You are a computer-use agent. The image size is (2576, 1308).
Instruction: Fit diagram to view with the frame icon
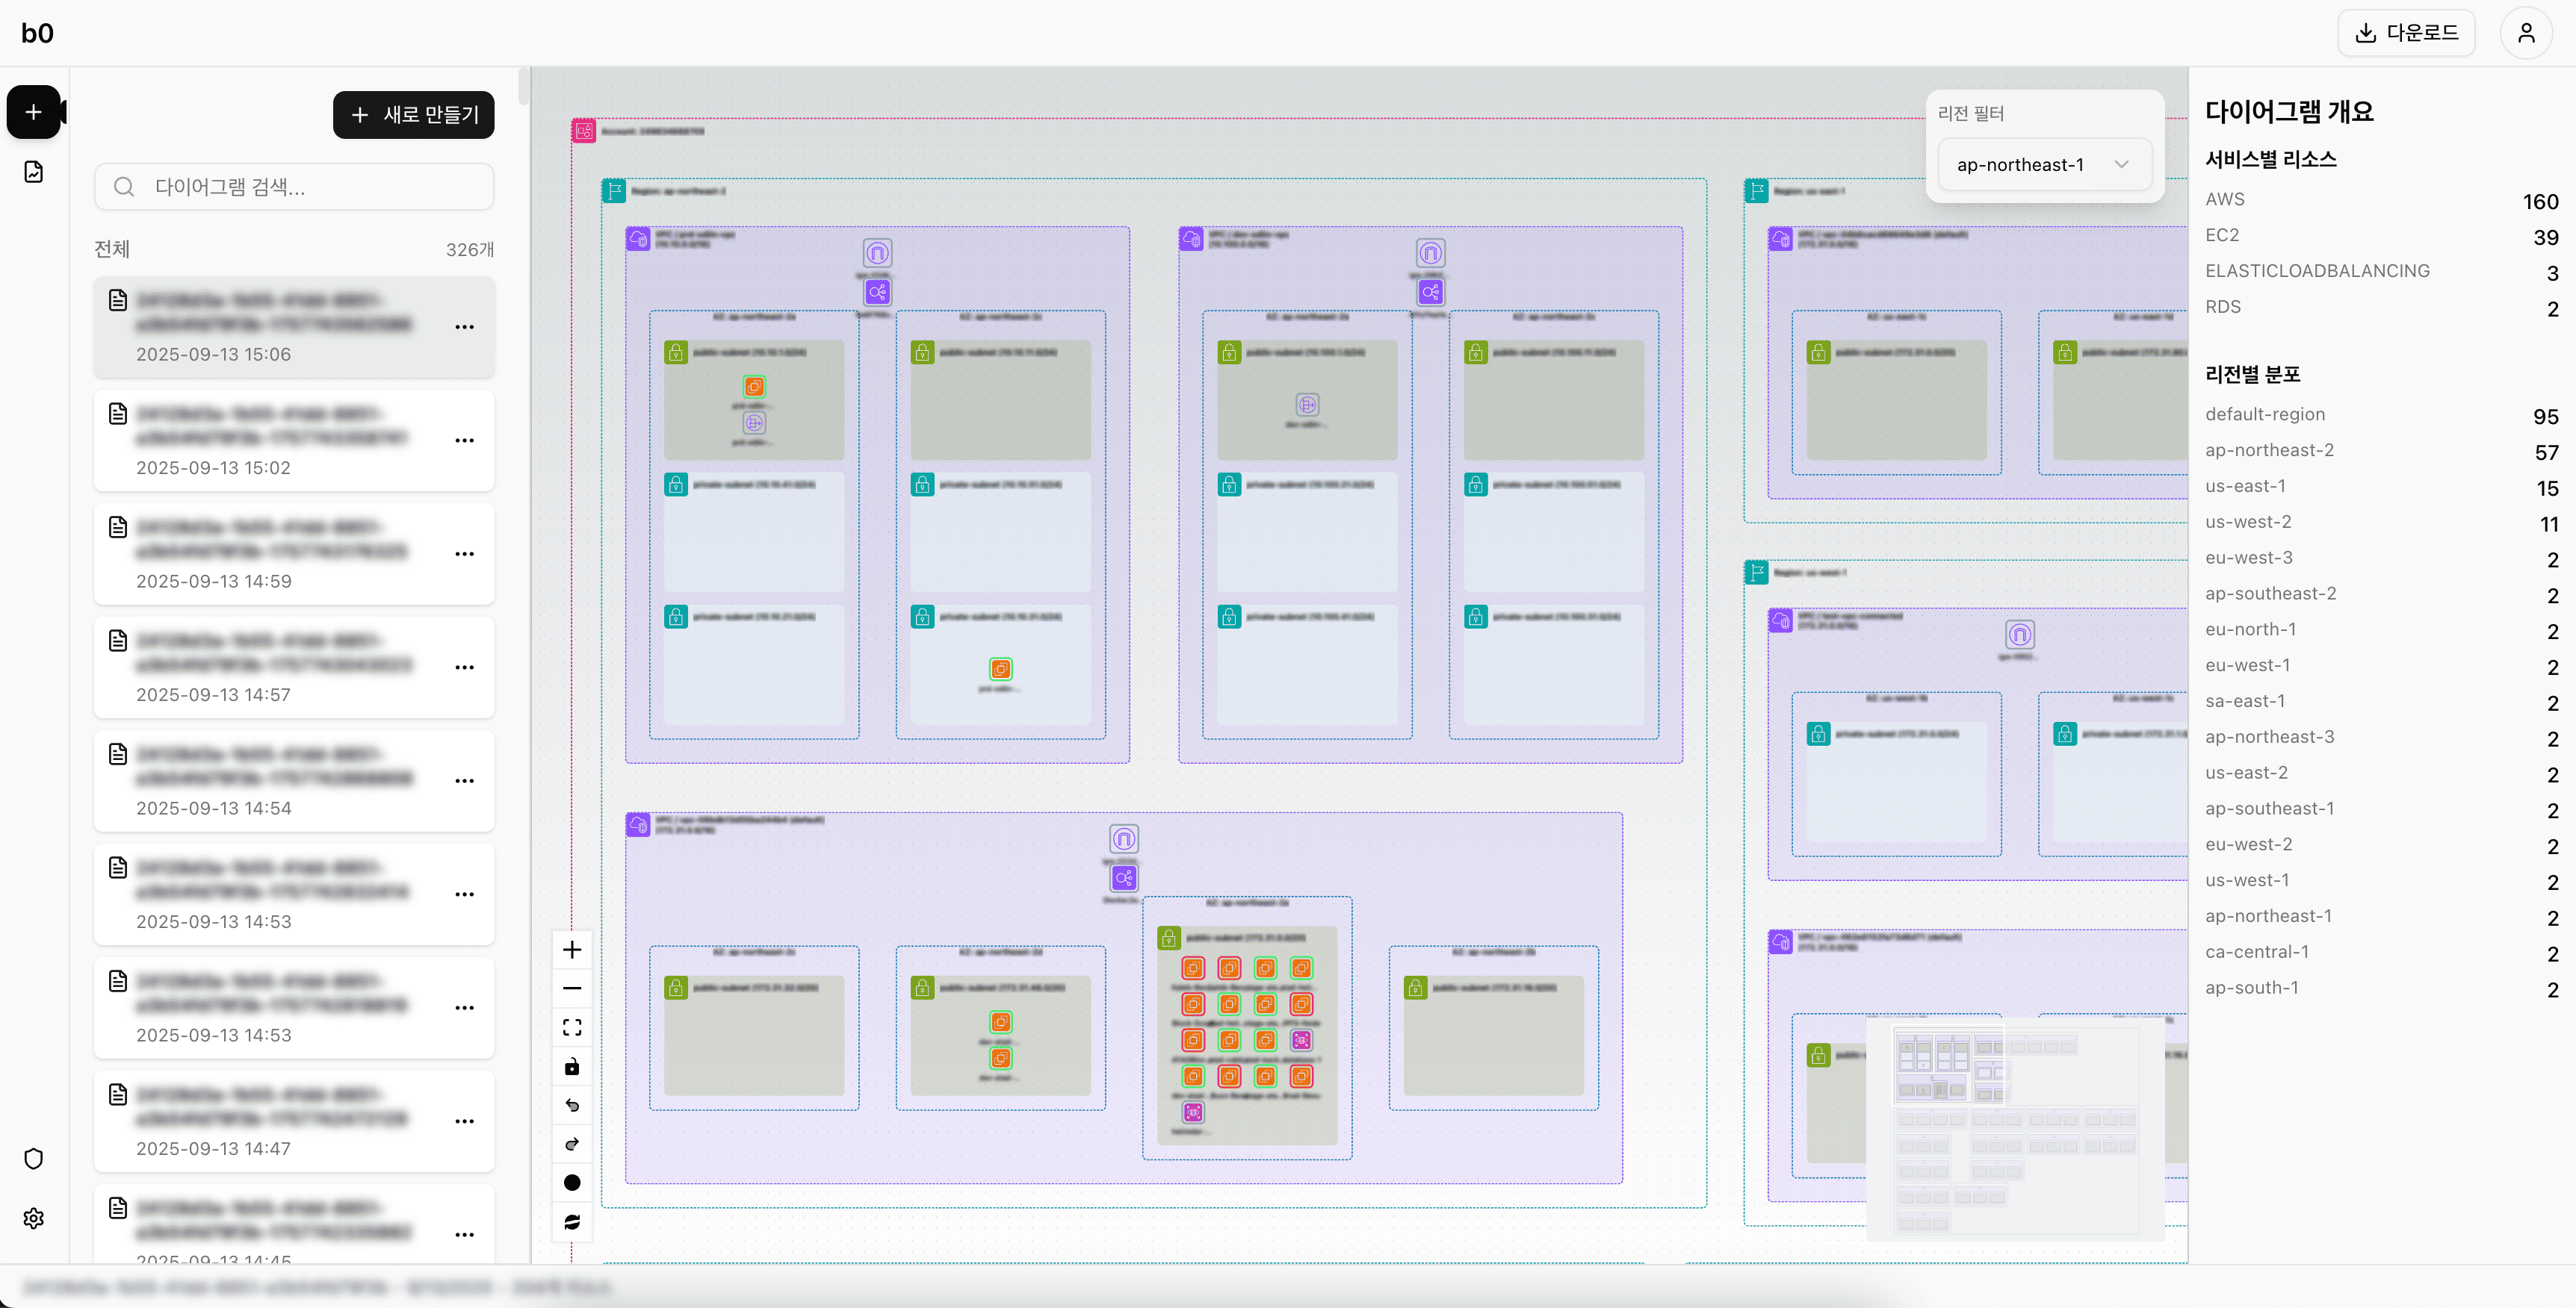tap(572, 1027)
